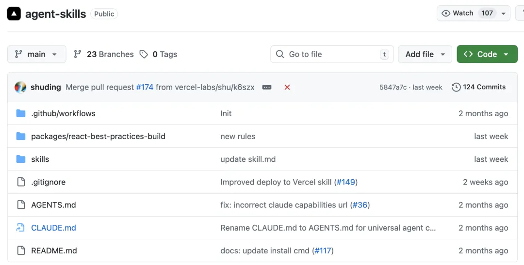524x265 pixels.
Task: Click the .gitignore file icon
Action: point(21,182)
